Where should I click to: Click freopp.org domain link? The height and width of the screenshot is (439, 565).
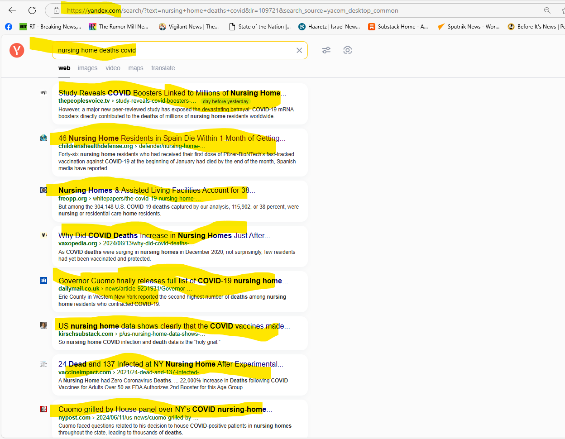72,198
